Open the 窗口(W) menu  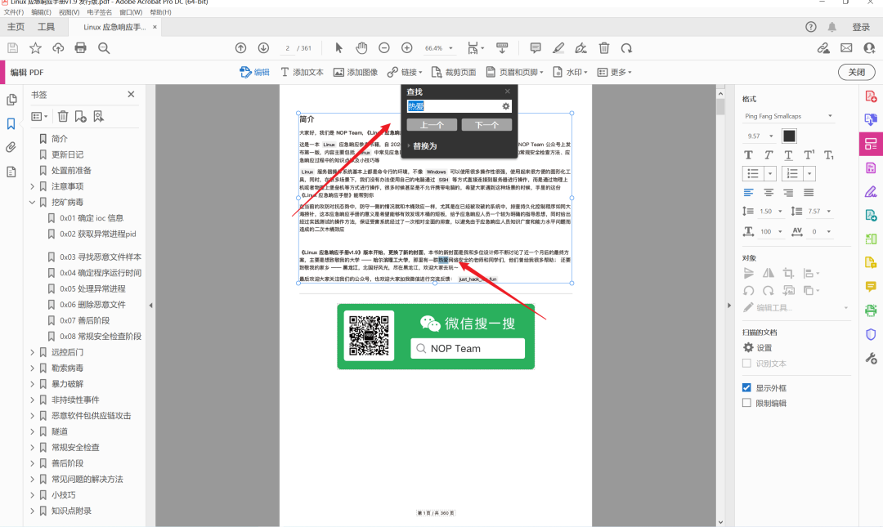point(131,12)
